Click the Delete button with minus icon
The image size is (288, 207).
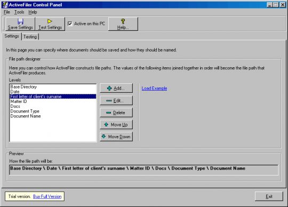pos(116,113)
